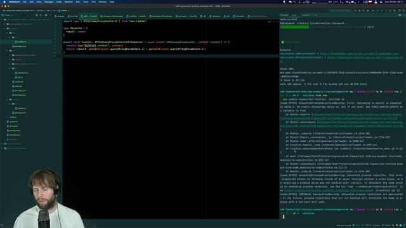Collapse the add package folder
The width and height of the screenshot is (406, 228).
7,33
